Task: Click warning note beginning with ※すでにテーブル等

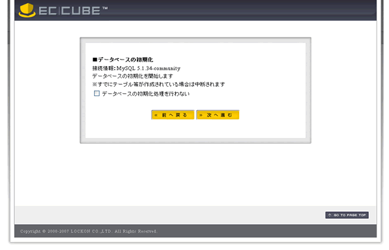Action: (159, 84)
